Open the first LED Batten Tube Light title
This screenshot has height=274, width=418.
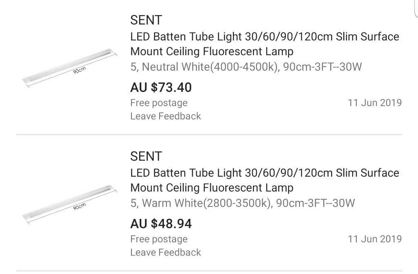[x=265, y=44]
